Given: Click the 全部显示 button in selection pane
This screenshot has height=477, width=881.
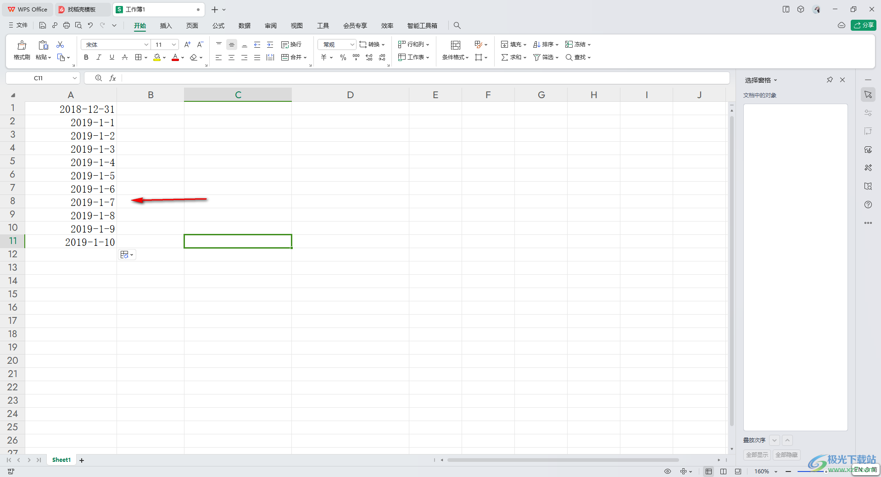Looking at the screenshot, I should pos(757,455).
